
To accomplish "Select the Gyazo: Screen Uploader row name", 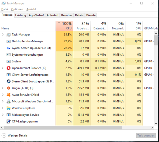I will tap(31, 48).
